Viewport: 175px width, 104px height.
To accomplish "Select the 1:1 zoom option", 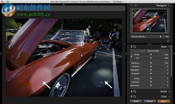I will [135, 5].
